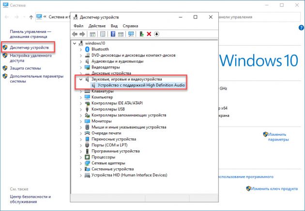Click the Порты (COM и LPT) port icon
The width and height of the screenshot is (305, 211).
(x=87, y=145)
